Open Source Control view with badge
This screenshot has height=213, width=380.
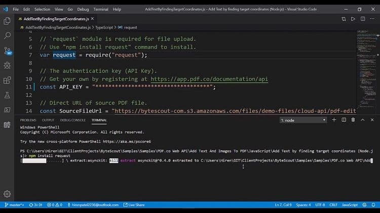pyautogui.click(x=7, y=51)
